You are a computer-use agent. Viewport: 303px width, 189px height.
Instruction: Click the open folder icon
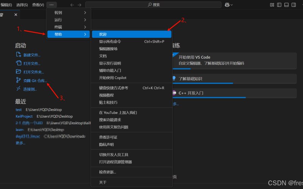(x=19, y=71)
